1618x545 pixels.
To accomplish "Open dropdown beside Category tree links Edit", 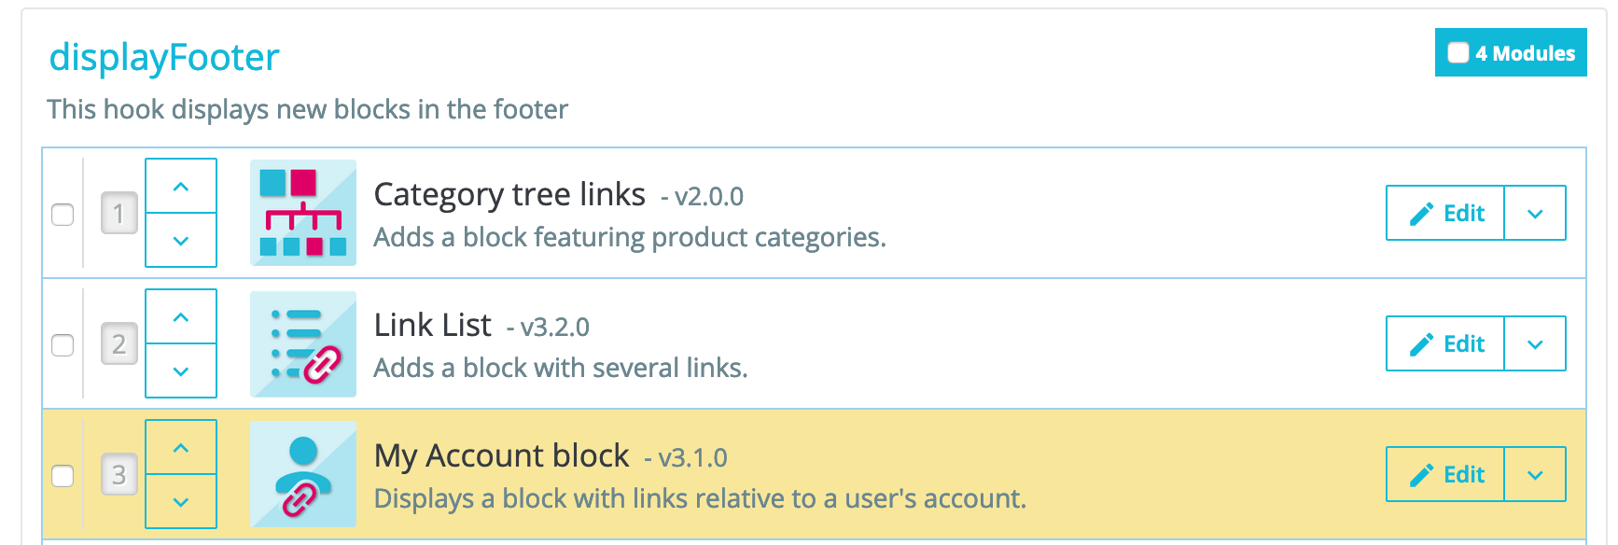I will tap(1535, 213).
